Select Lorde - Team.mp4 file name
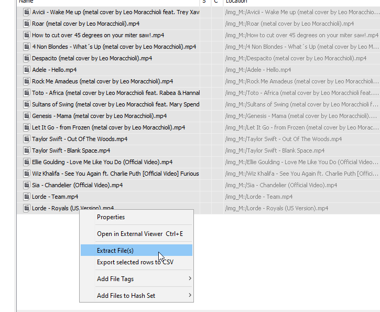Screen dimensions: 380x312 click(55, 197)
